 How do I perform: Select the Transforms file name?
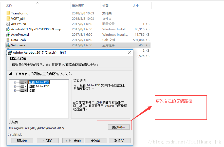click(20, 13)
